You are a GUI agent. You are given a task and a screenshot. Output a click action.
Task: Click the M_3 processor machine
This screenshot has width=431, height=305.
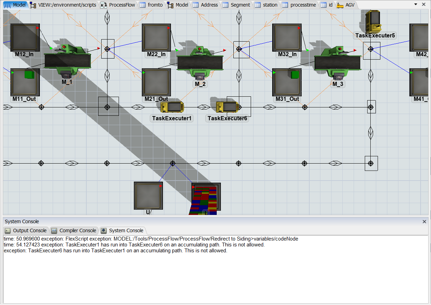tap(337, 62)
